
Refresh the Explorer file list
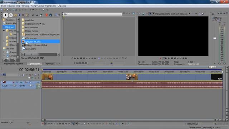pos(19,15)
